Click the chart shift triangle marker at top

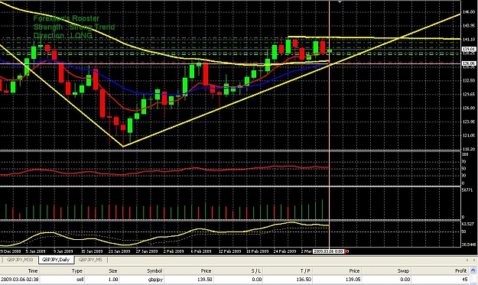click(x=340, y=2)
